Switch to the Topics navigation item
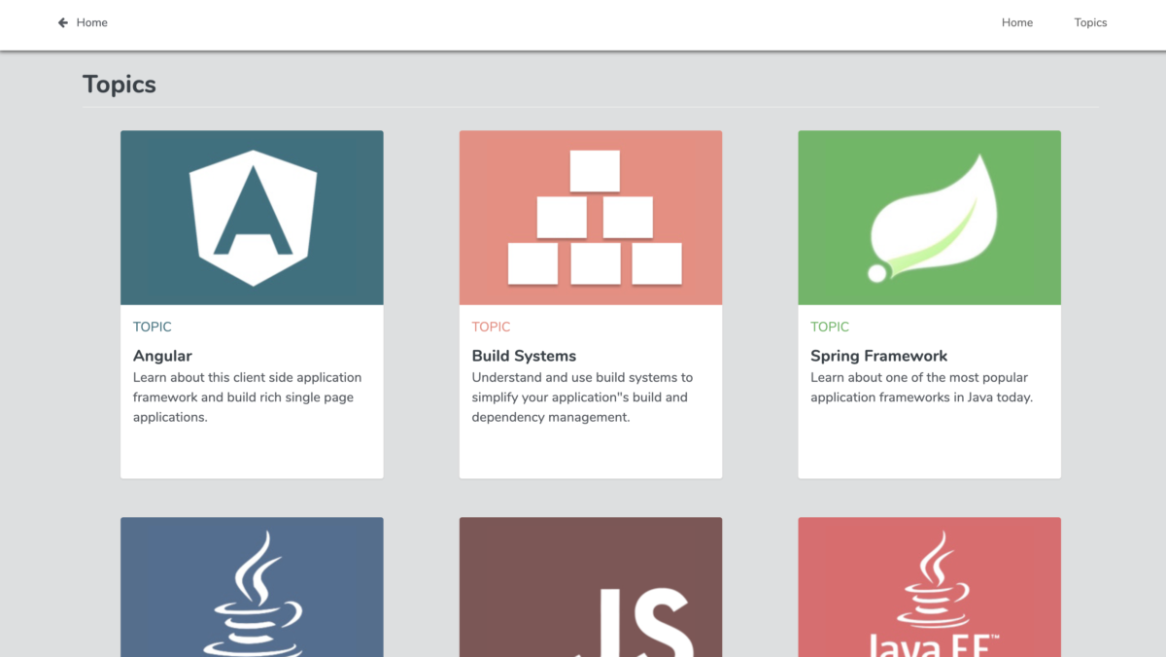 pos(1090,22)
